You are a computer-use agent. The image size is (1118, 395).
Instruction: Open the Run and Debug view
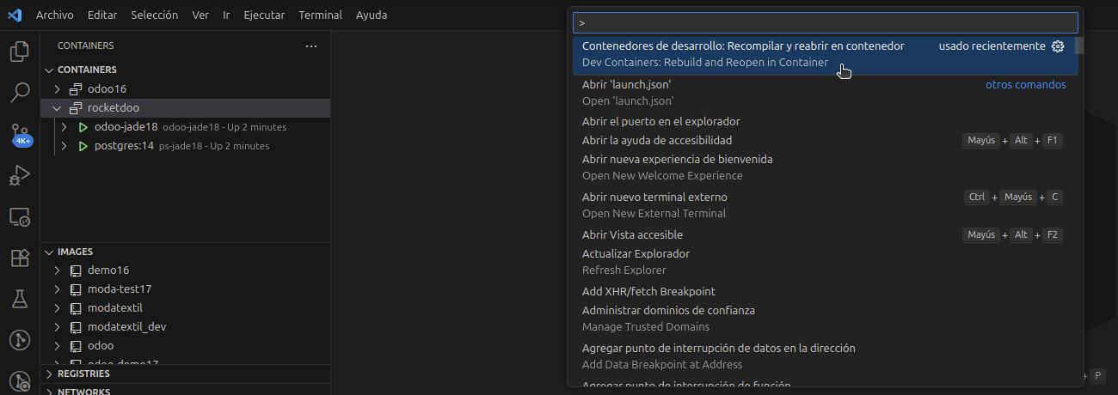[x=19, y=175]
